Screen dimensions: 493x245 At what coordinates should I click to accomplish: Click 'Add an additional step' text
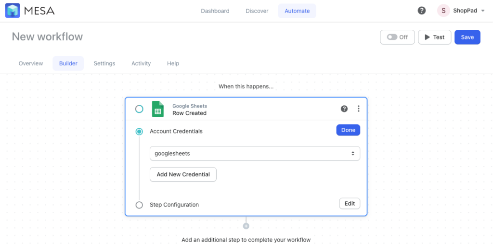(x=246, y=240)
